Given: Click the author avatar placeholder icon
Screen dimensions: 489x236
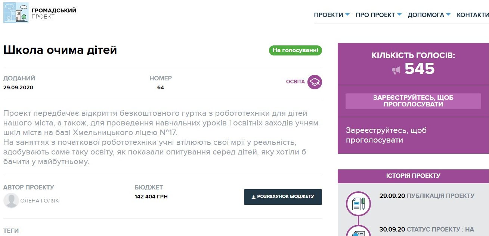Looking at the screenshot, I should pyautogui.click(x=11, y=200).
